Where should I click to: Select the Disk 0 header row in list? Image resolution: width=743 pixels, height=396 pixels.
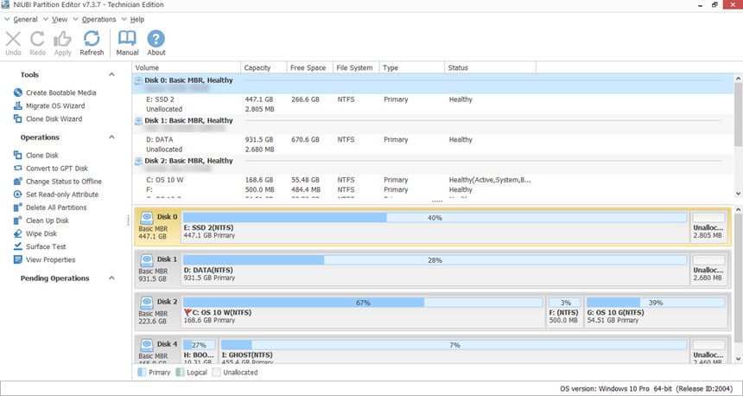coord(433,84)
